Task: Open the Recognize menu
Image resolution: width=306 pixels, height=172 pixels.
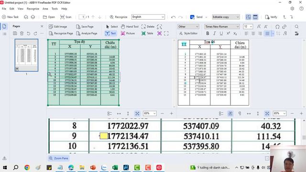Action: (33, 9)
